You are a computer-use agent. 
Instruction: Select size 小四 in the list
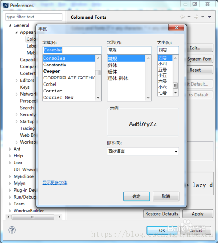point(165,64)
